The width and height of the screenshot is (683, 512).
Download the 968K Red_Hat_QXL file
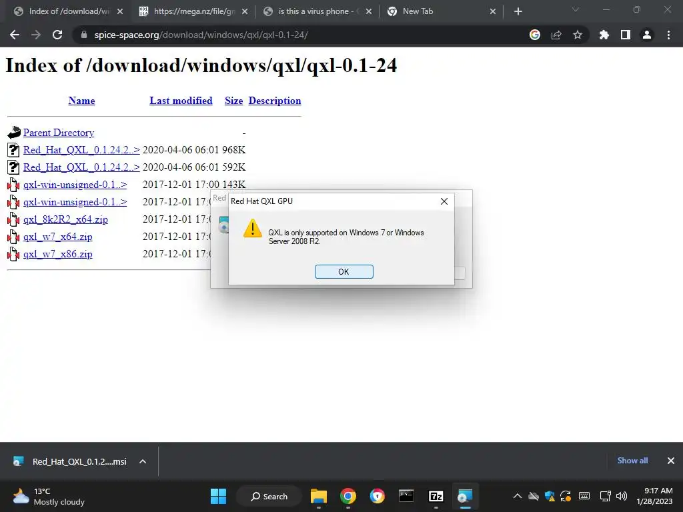[81, 150]
